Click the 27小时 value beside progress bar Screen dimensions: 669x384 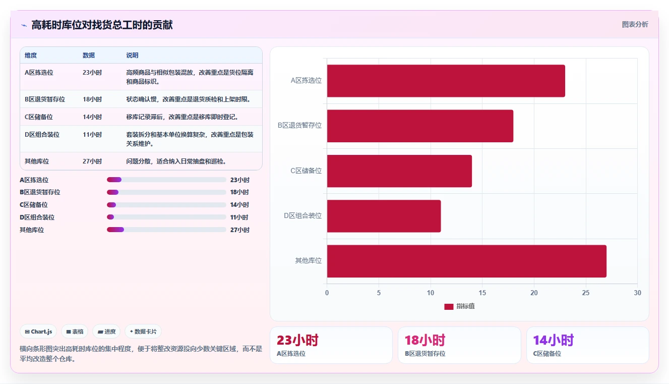click(x=239, y=230)
